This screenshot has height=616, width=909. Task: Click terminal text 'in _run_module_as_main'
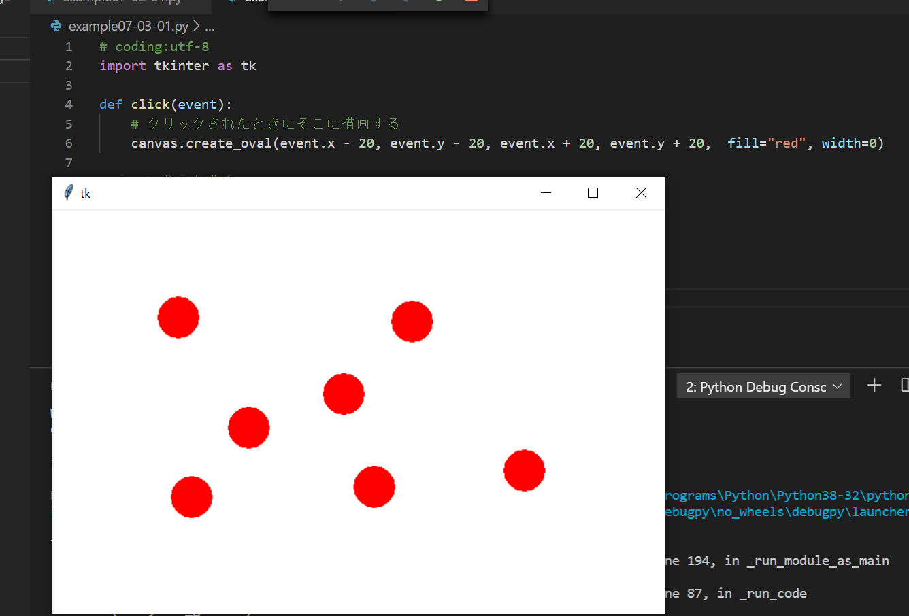pos(807,561)
